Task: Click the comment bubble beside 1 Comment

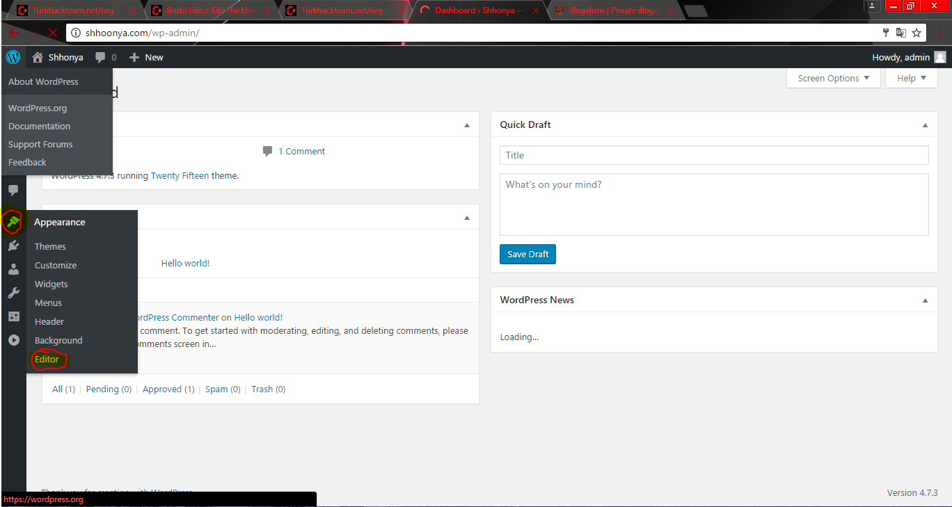Action: pyautogui.click(x=268, y=151)
